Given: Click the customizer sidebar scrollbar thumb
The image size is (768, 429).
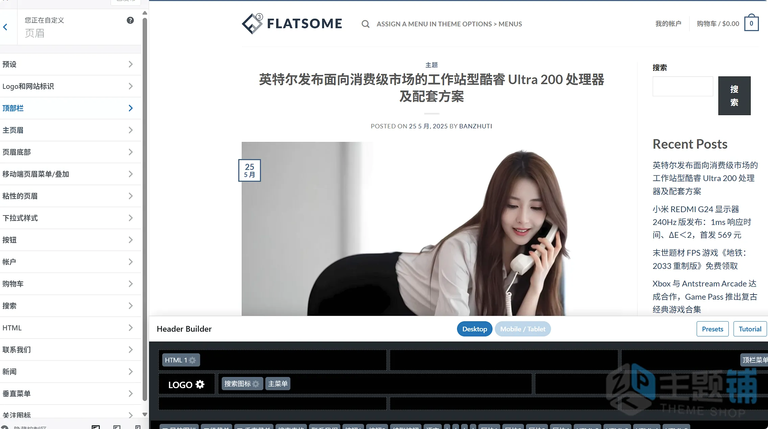Looking at the screenshot, I should pos(145,209).
